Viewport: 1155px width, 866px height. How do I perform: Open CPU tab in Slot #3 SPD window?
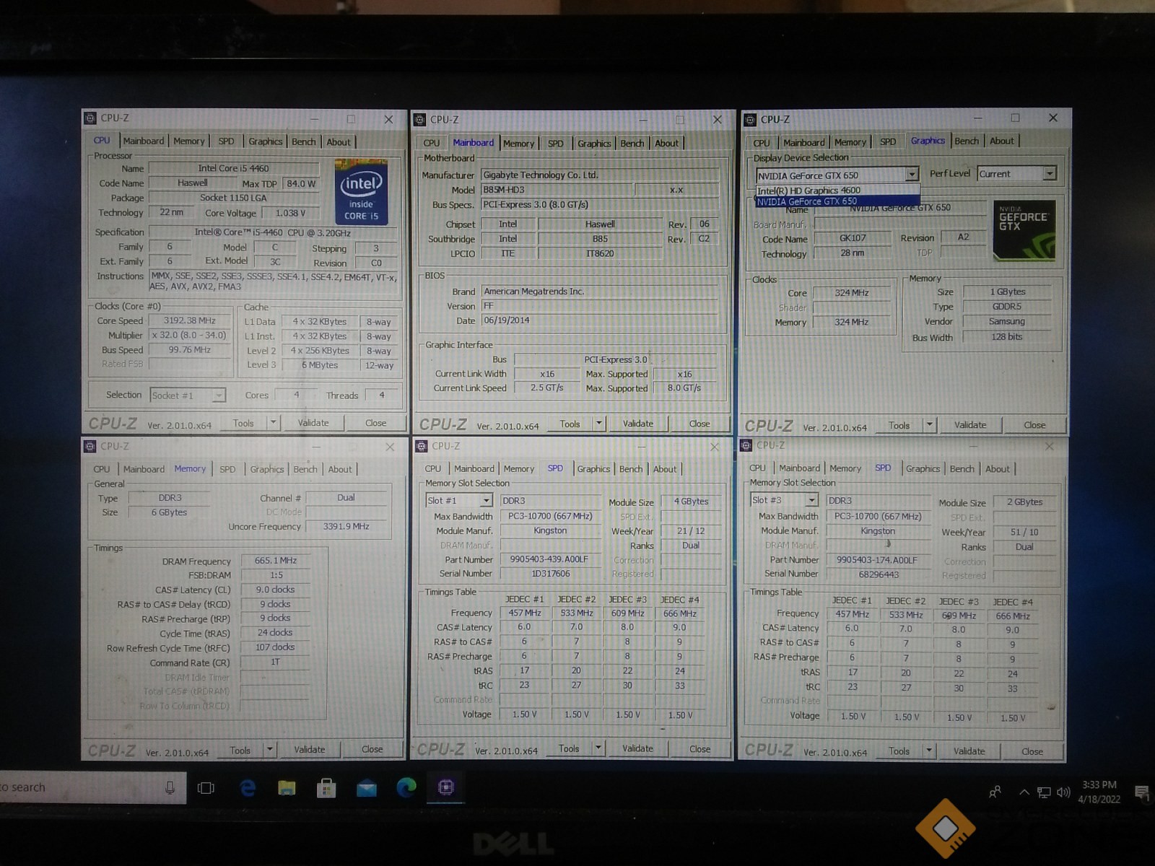pos(757,468)
